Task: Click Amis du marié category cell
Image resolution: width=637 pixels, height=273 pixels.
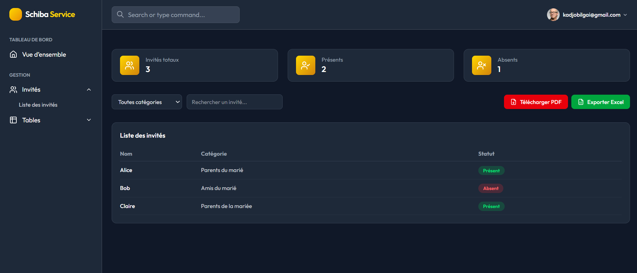Action: 219,188
